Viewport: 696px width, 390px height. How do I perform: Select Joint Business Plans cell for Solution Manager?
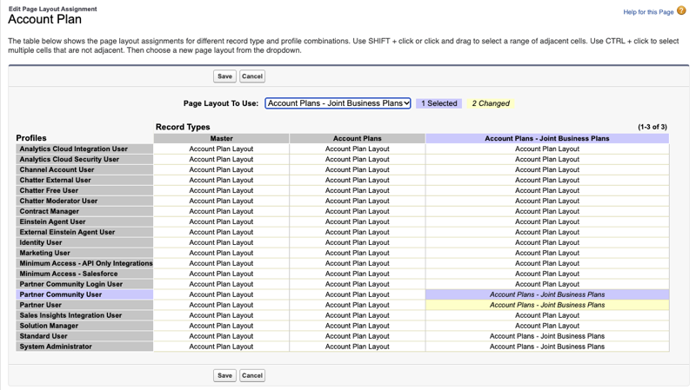point(547,326)
